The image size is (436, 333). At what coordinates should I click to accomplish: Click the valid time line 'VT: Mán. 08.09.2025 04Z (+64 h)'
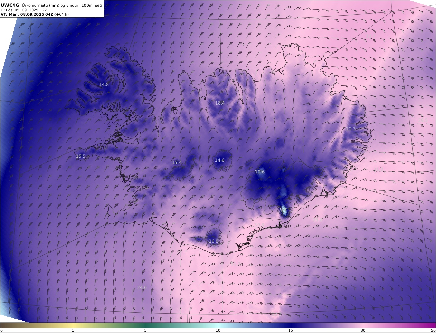pos(35,14)
